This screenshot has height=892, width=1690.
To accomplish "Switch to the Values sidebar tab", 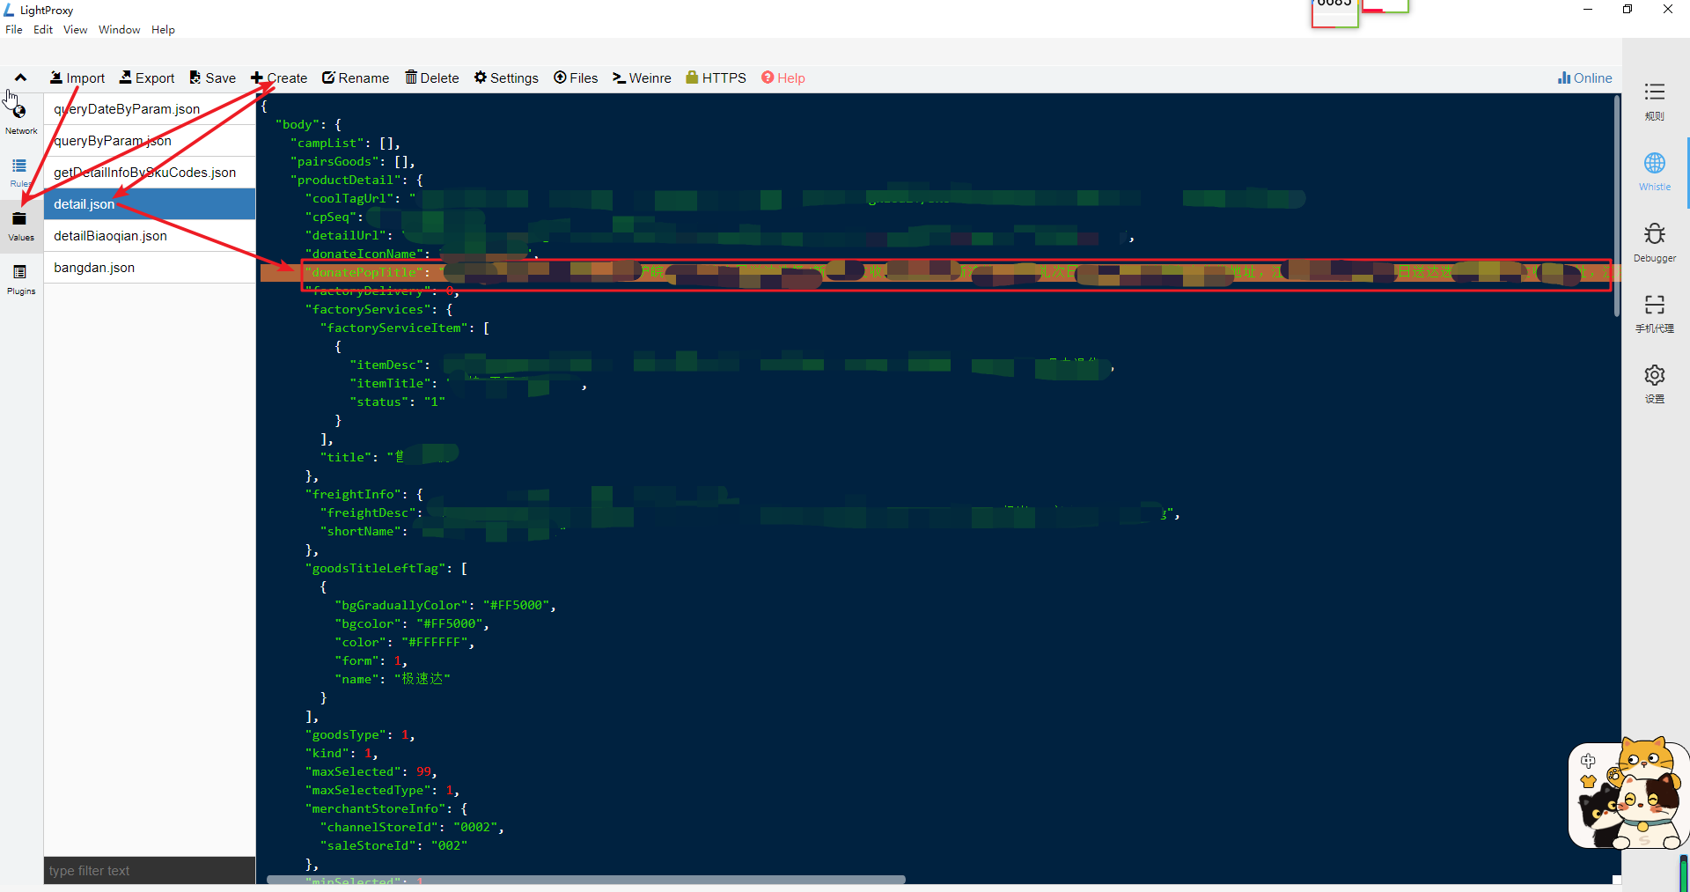I will (21, 225).
